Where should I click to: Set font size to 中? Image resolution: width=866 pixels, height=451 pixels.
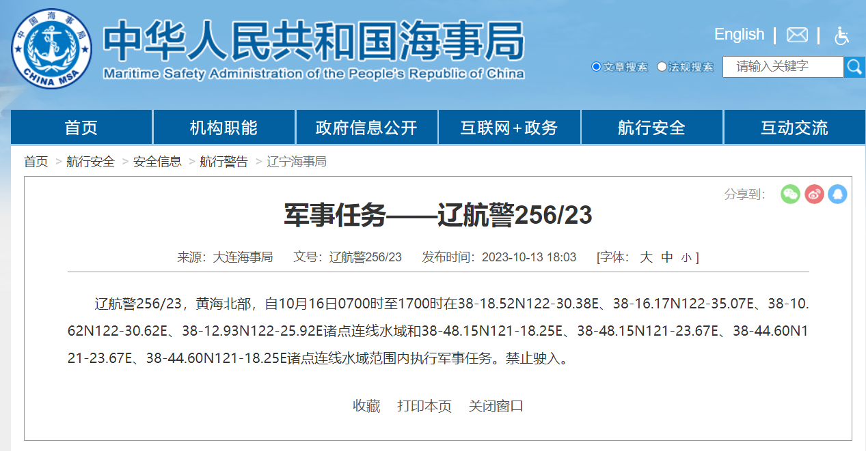667,257
